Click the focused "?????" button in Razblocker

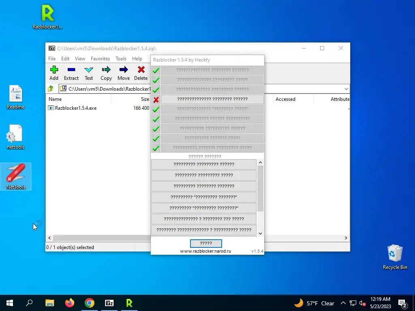[206, 243]
